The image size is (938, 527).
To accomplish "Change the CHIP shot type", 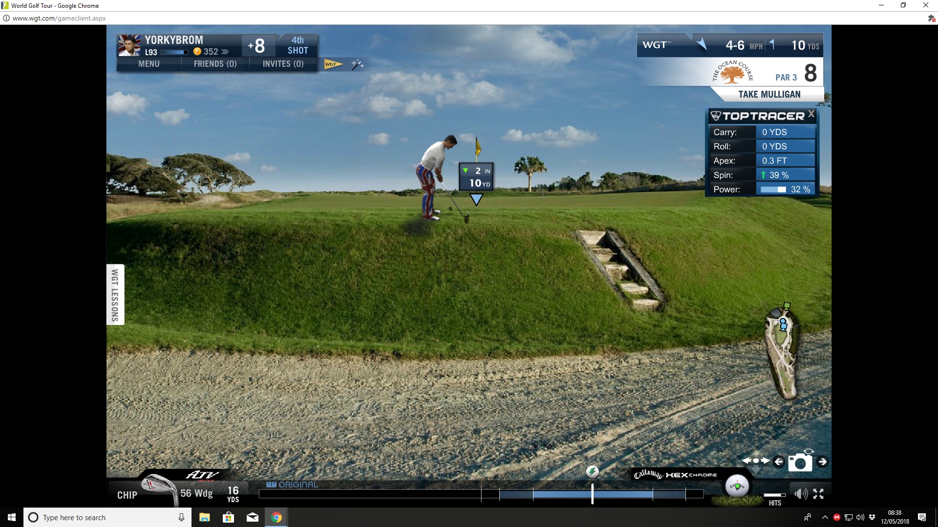I will tap(127, 495).
